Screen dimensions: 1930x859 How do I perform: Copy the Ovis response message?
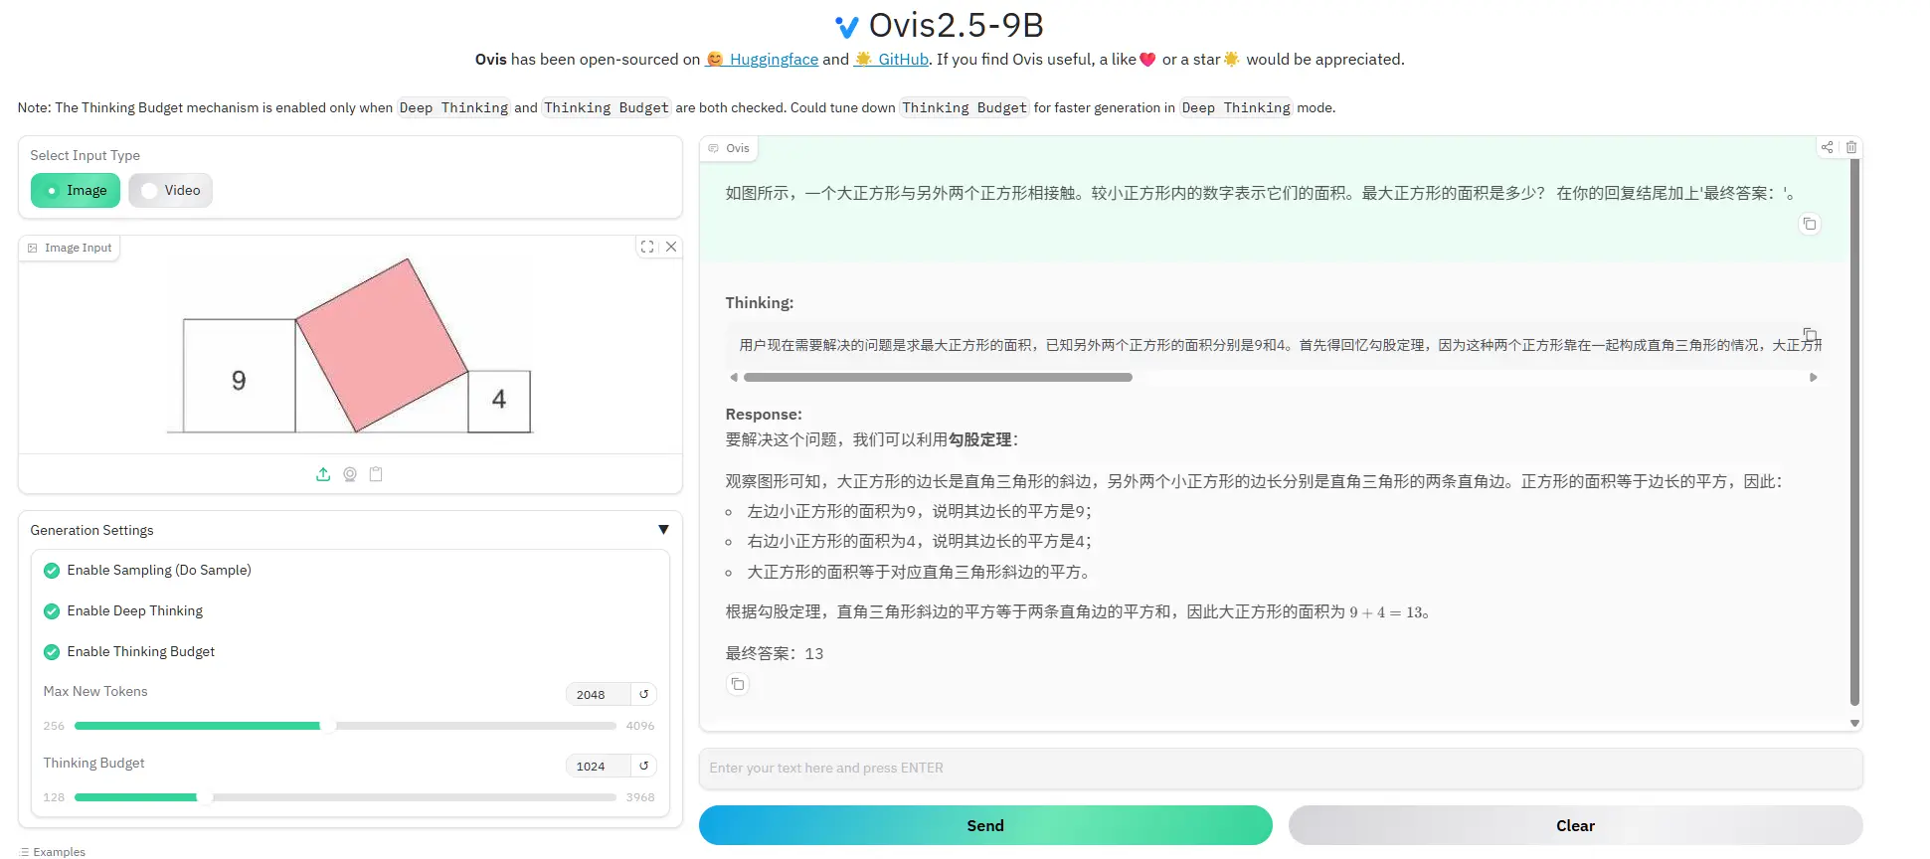[x=738, y=684]
